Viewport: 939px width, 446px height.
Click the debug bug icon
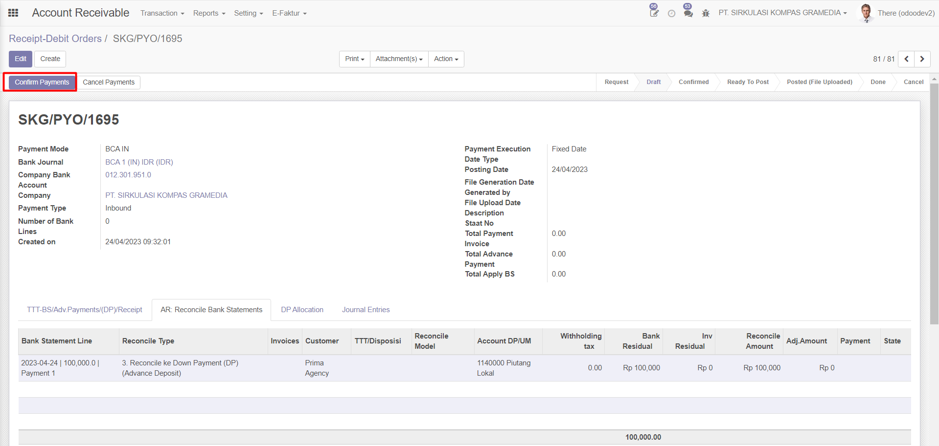click(706, 13)
